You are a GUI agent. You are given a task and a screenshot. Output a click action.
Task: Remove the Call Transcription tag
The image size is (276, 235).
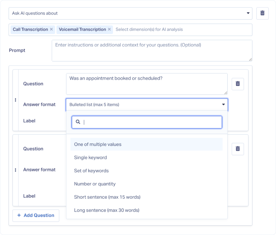51,29
